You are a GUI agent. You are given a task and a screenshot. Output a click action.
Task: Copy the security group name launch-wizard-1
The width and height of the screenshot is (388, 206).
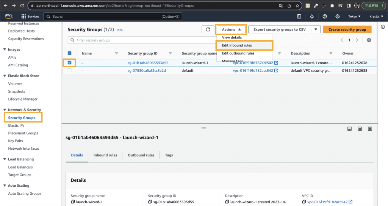73,202
